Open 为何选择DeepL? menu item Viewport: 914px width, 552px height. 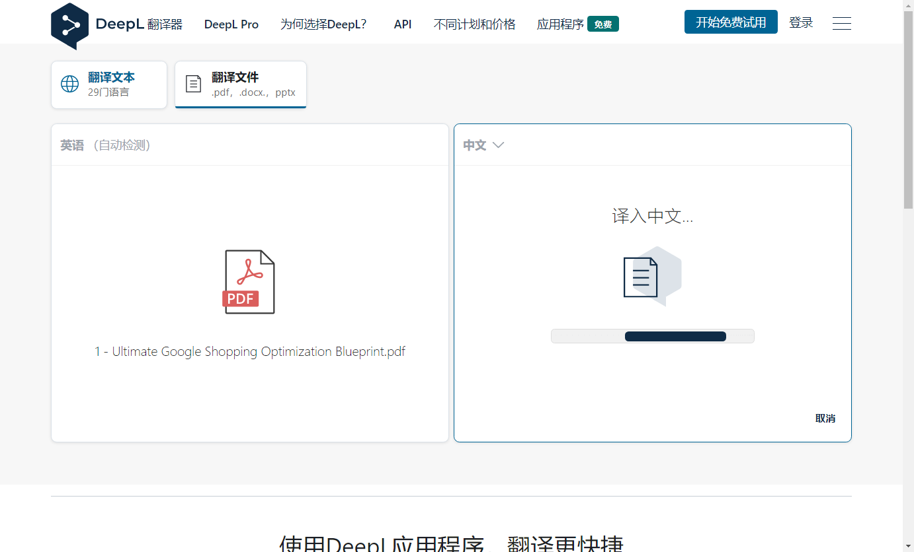coord(323,24)
